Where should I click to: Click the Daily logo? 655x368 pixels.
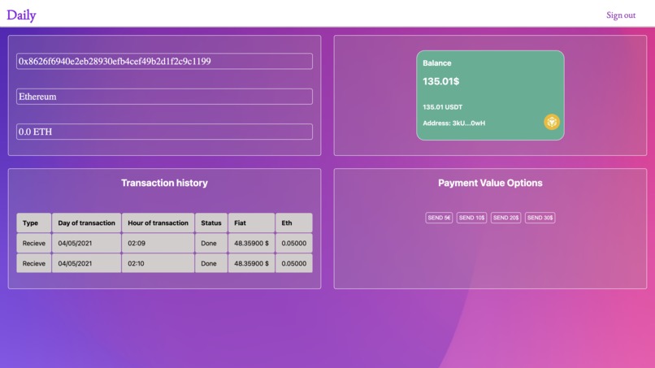point(21,15)
